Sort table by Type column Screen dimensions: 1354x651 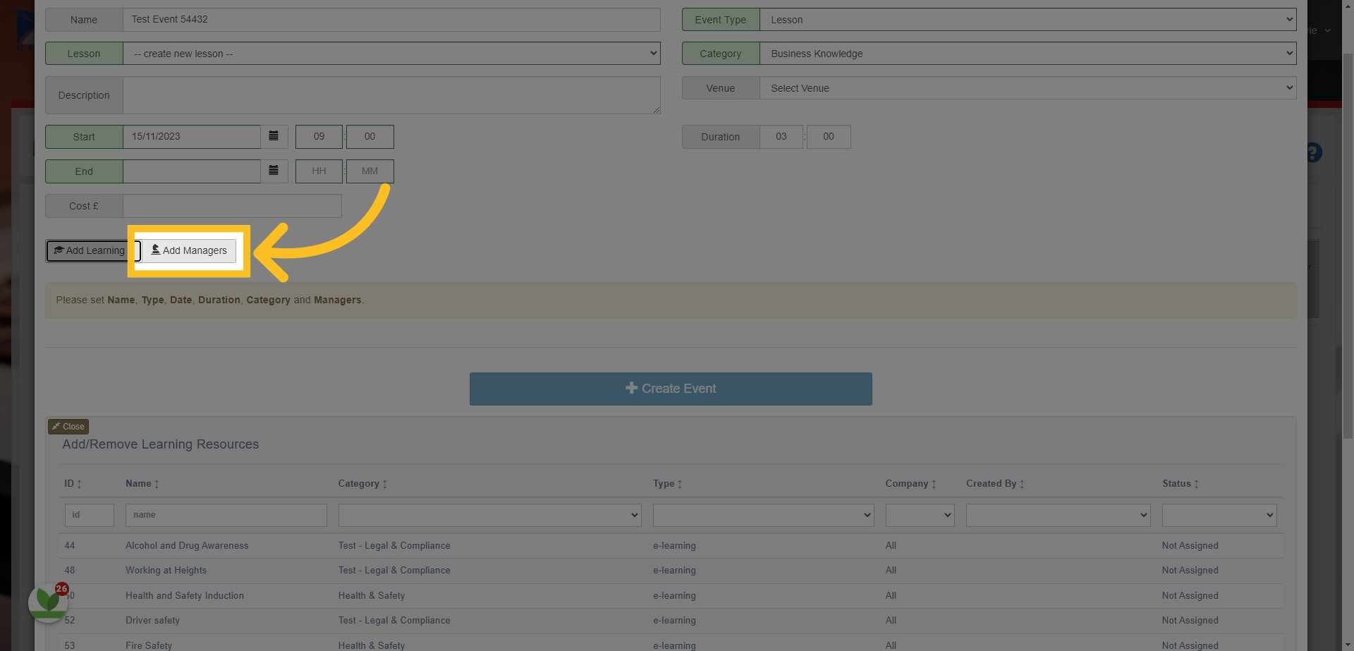[667, 484]
